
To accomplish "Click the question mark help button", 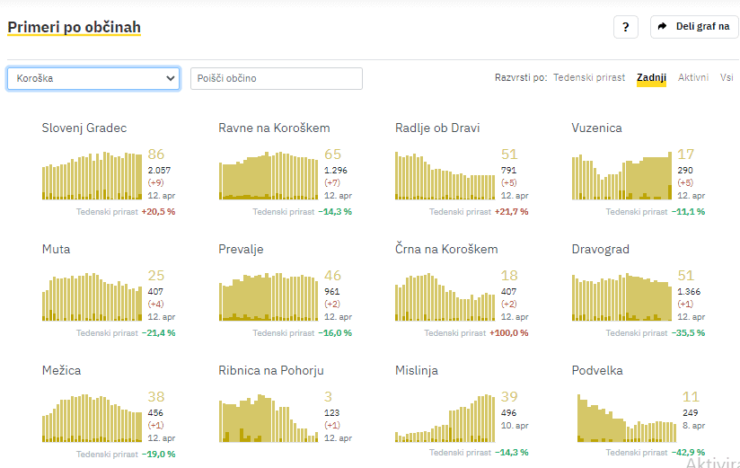I will click(626, 27).
